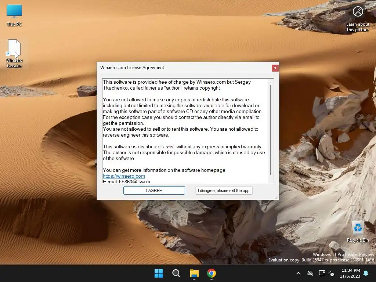The width and height of the screenshot is (376, 282).
Task: Click the I AGREE button
Action: pyautogui.click(x=154, y=191)
